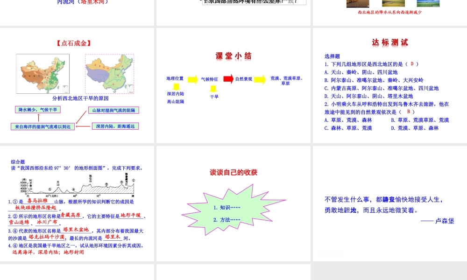
Task: Click option A. 天山、秦岭、阴山、四川盆地
Action: click(x=361, y=72)
